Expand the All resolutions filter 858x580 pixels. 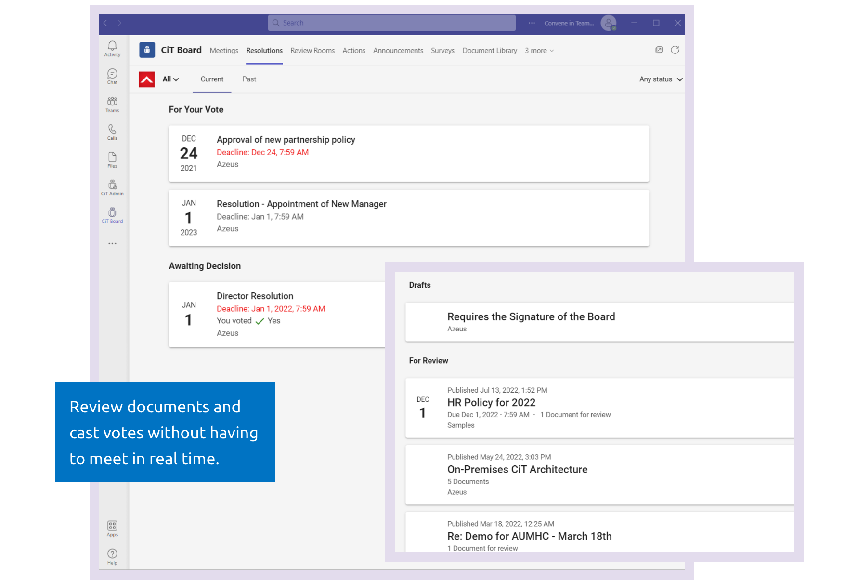pos(169,79)
